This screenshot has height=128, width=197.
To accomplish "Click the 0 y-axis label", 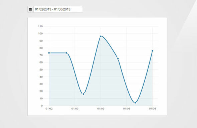I will tap(42, 106).
